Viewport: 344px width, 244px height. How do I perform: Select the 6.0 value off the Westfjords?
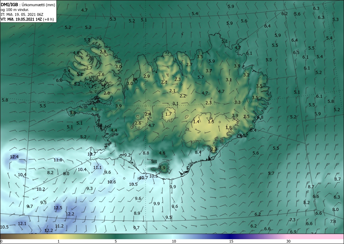coord(59,80)
